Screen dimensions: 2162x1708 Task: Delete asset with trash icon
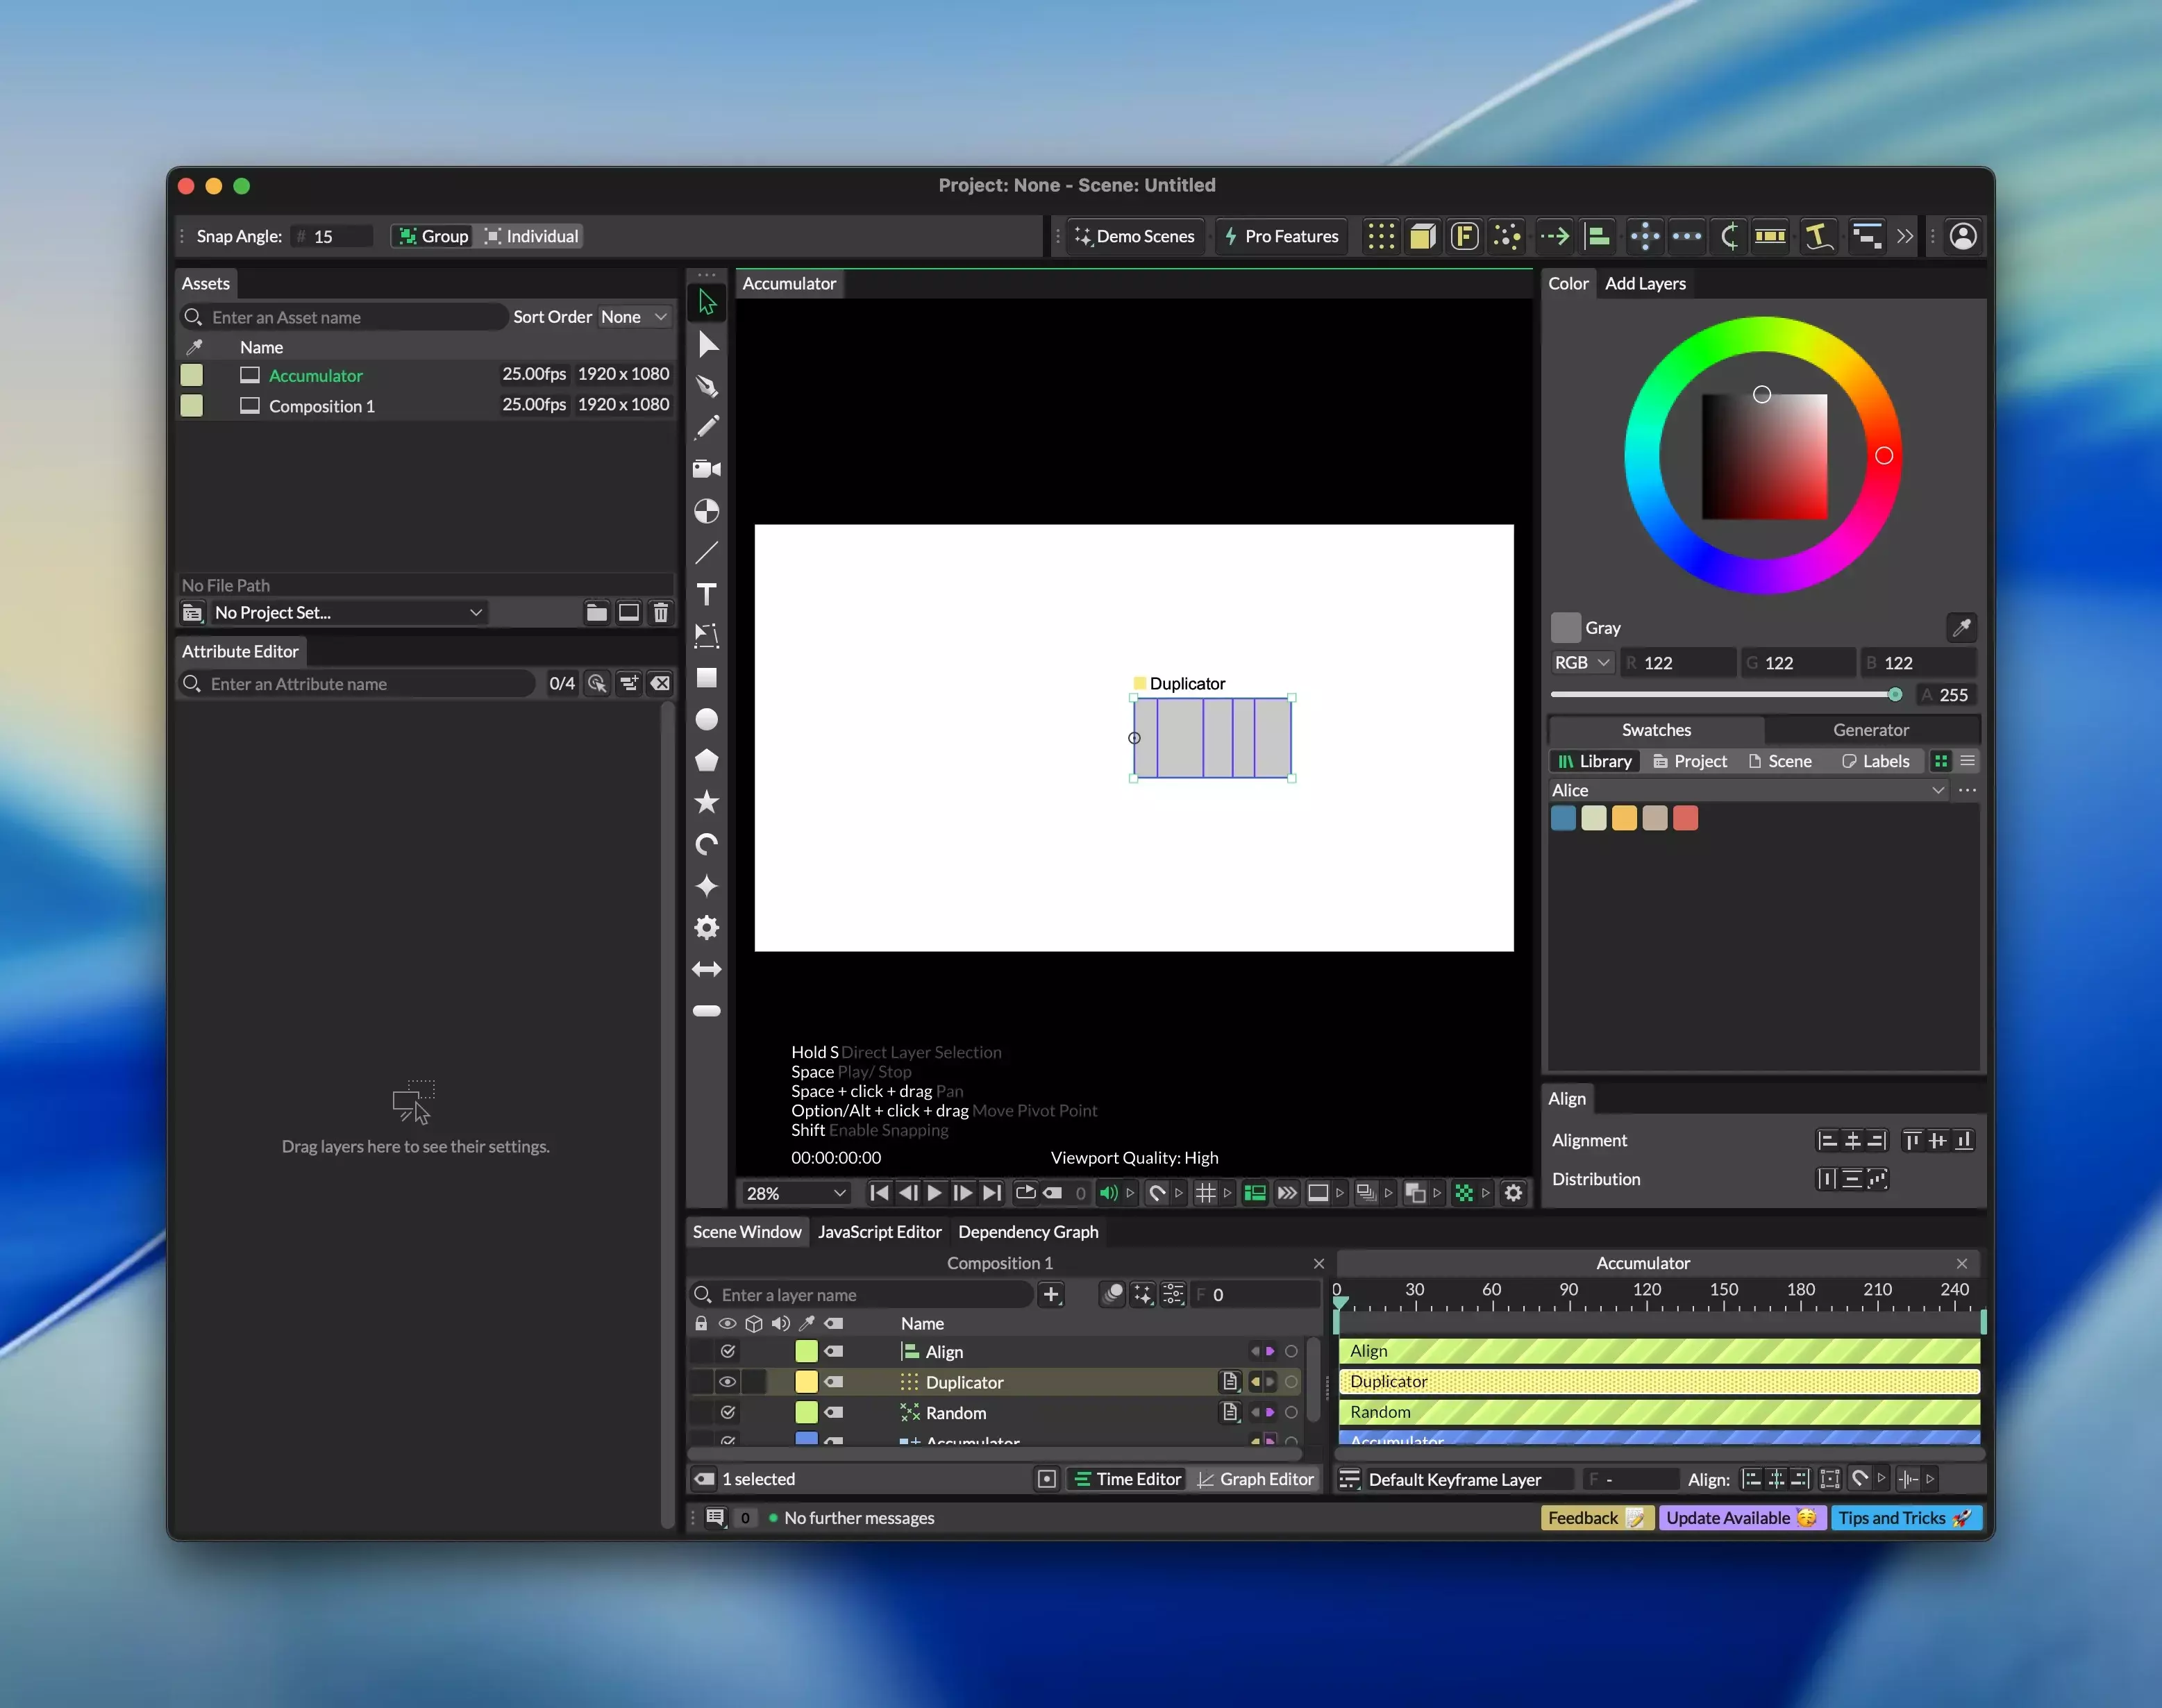pyautogui.click(x=660, y=612)
